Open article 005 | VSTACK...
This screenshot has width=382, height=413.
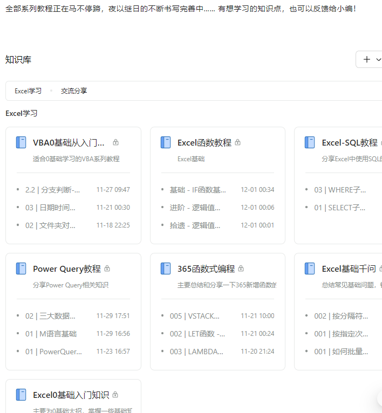[x=195, y=316]
